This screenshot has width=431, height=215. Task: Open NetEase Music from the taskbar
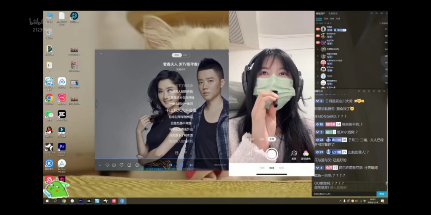pyautogui.click(x=114, y=201)
